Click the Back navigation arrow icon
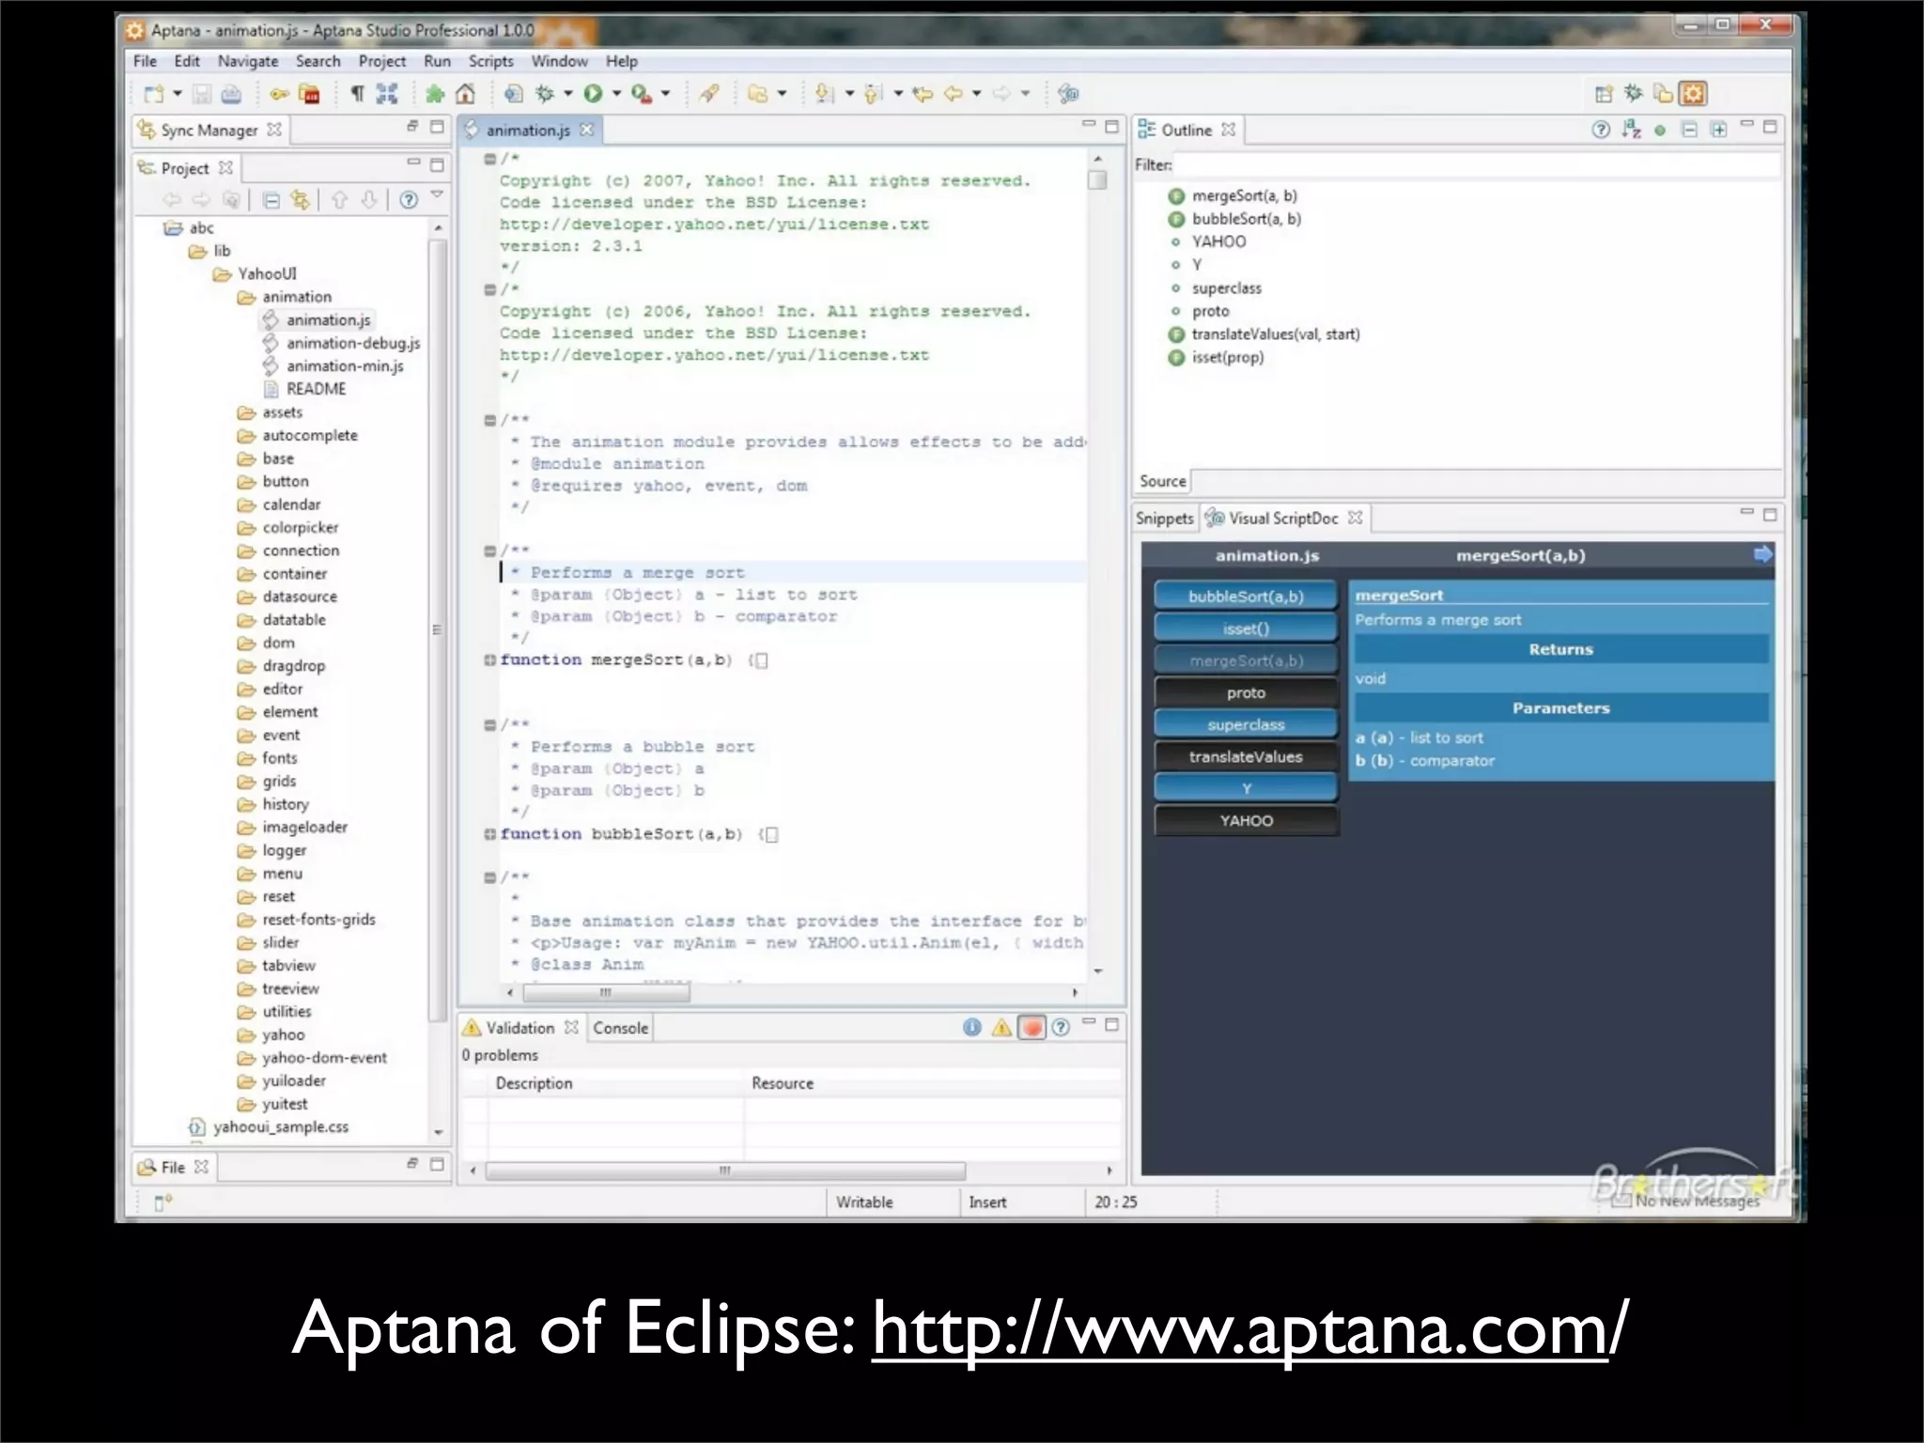 click(954, 93)
